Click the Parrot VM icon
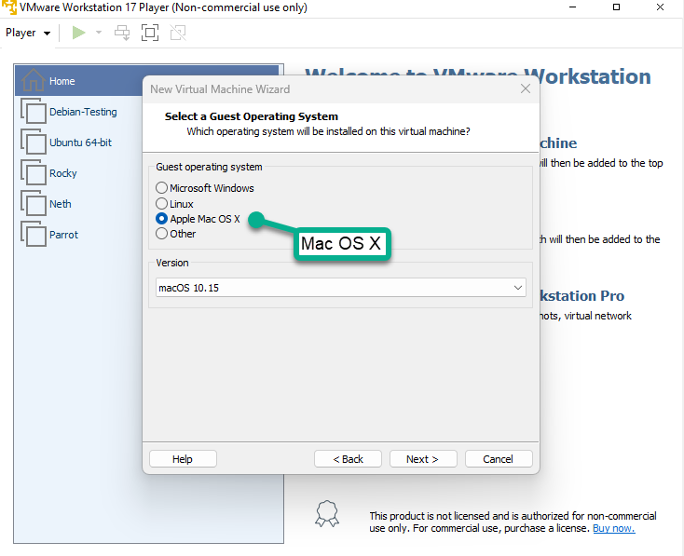 (34, 235)
